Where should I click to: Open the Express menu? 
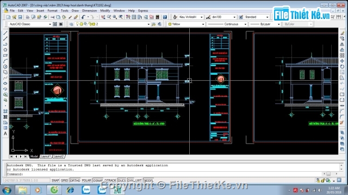[143, 11]
